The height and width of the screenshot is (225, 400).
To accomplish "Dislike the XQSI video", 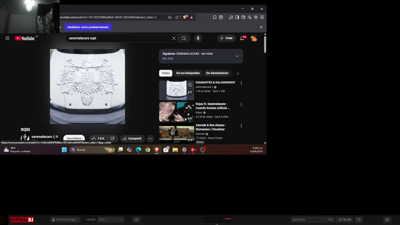I will (x=112, y=138).
